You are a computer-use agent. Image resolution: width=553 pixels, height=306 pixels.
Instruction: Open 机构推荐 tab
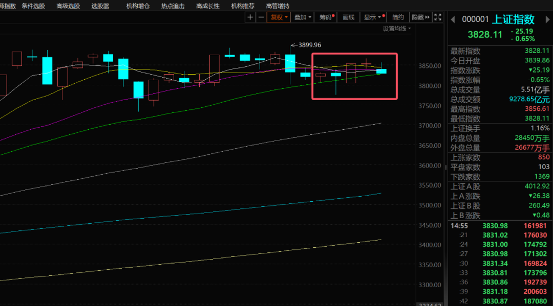coord(243,6)
